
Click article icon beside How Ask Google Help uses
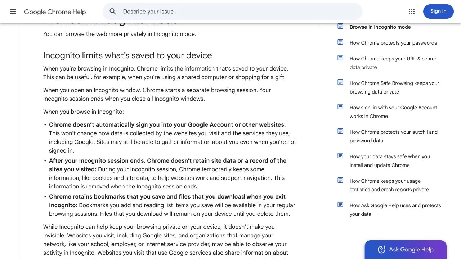pos(340,205)
